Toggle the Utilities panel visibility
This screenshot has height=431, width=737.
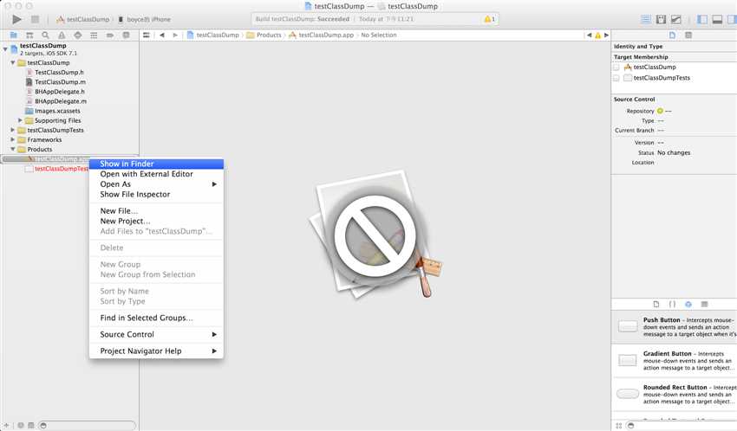click(x=732, y=19)
